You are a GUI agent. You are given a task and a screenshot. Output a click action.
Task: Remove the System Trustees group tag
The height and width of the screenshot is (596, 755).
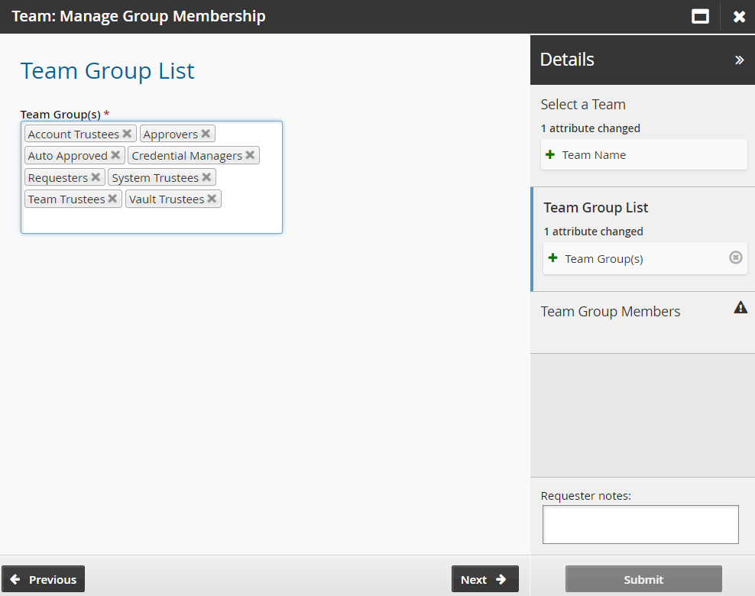click(x=206, y=177)
